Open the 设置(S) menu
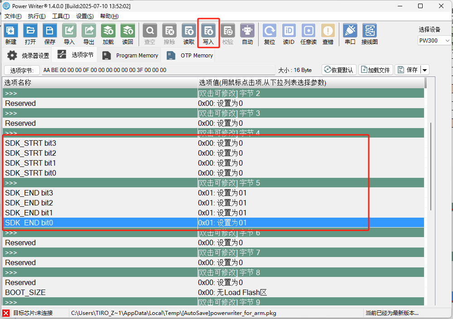 point(85,16)
